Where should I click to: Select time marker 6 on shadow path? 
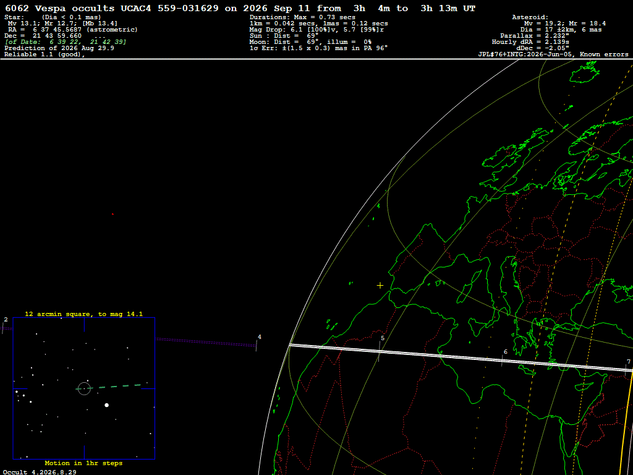point(503,357)
